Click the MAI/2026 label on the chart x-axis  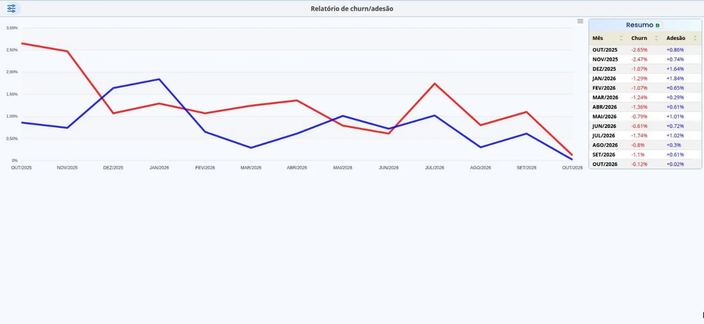[x=342, y=168]
